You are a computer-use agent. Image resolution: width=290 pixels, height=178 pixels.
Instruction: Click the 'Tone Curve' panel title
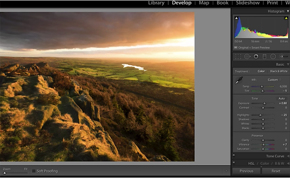pyautogui.click(x=275, y=156)
